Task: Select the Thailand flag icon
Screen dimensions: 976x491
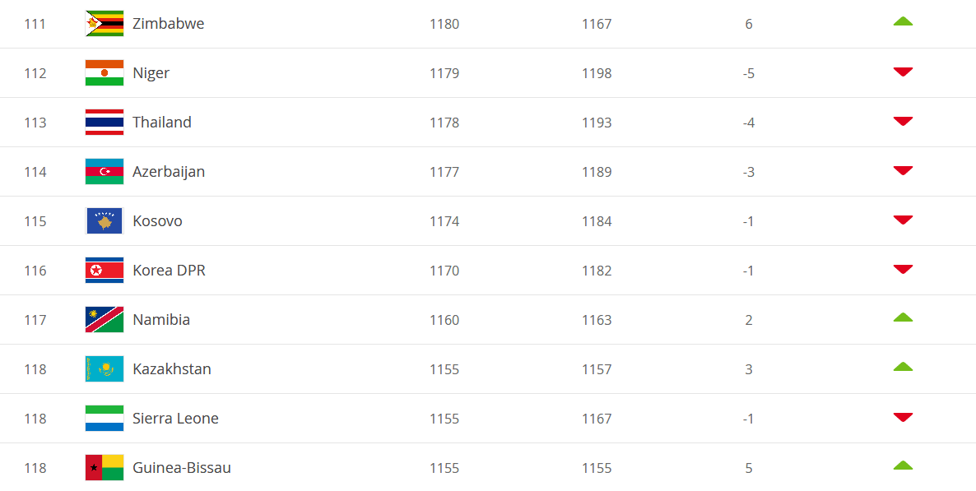Action: pos(105,123)
